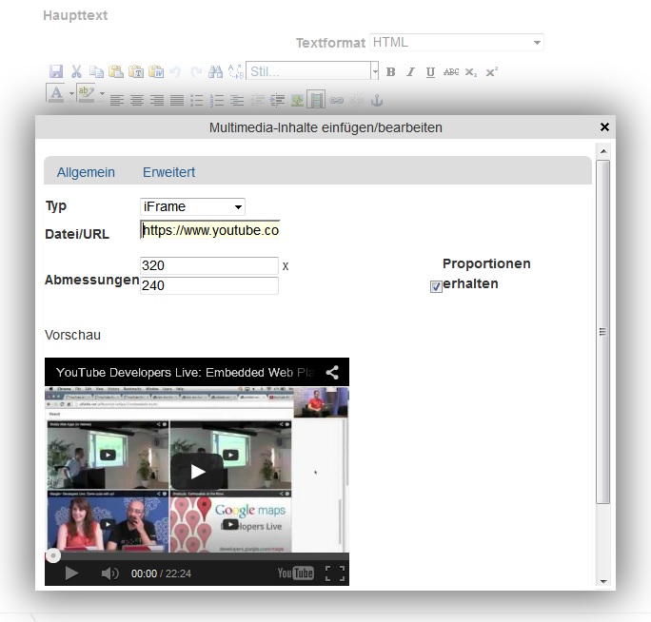651x622 pixels.
Task: Click the Haupttext heading
Action: (x=75, y=15)
